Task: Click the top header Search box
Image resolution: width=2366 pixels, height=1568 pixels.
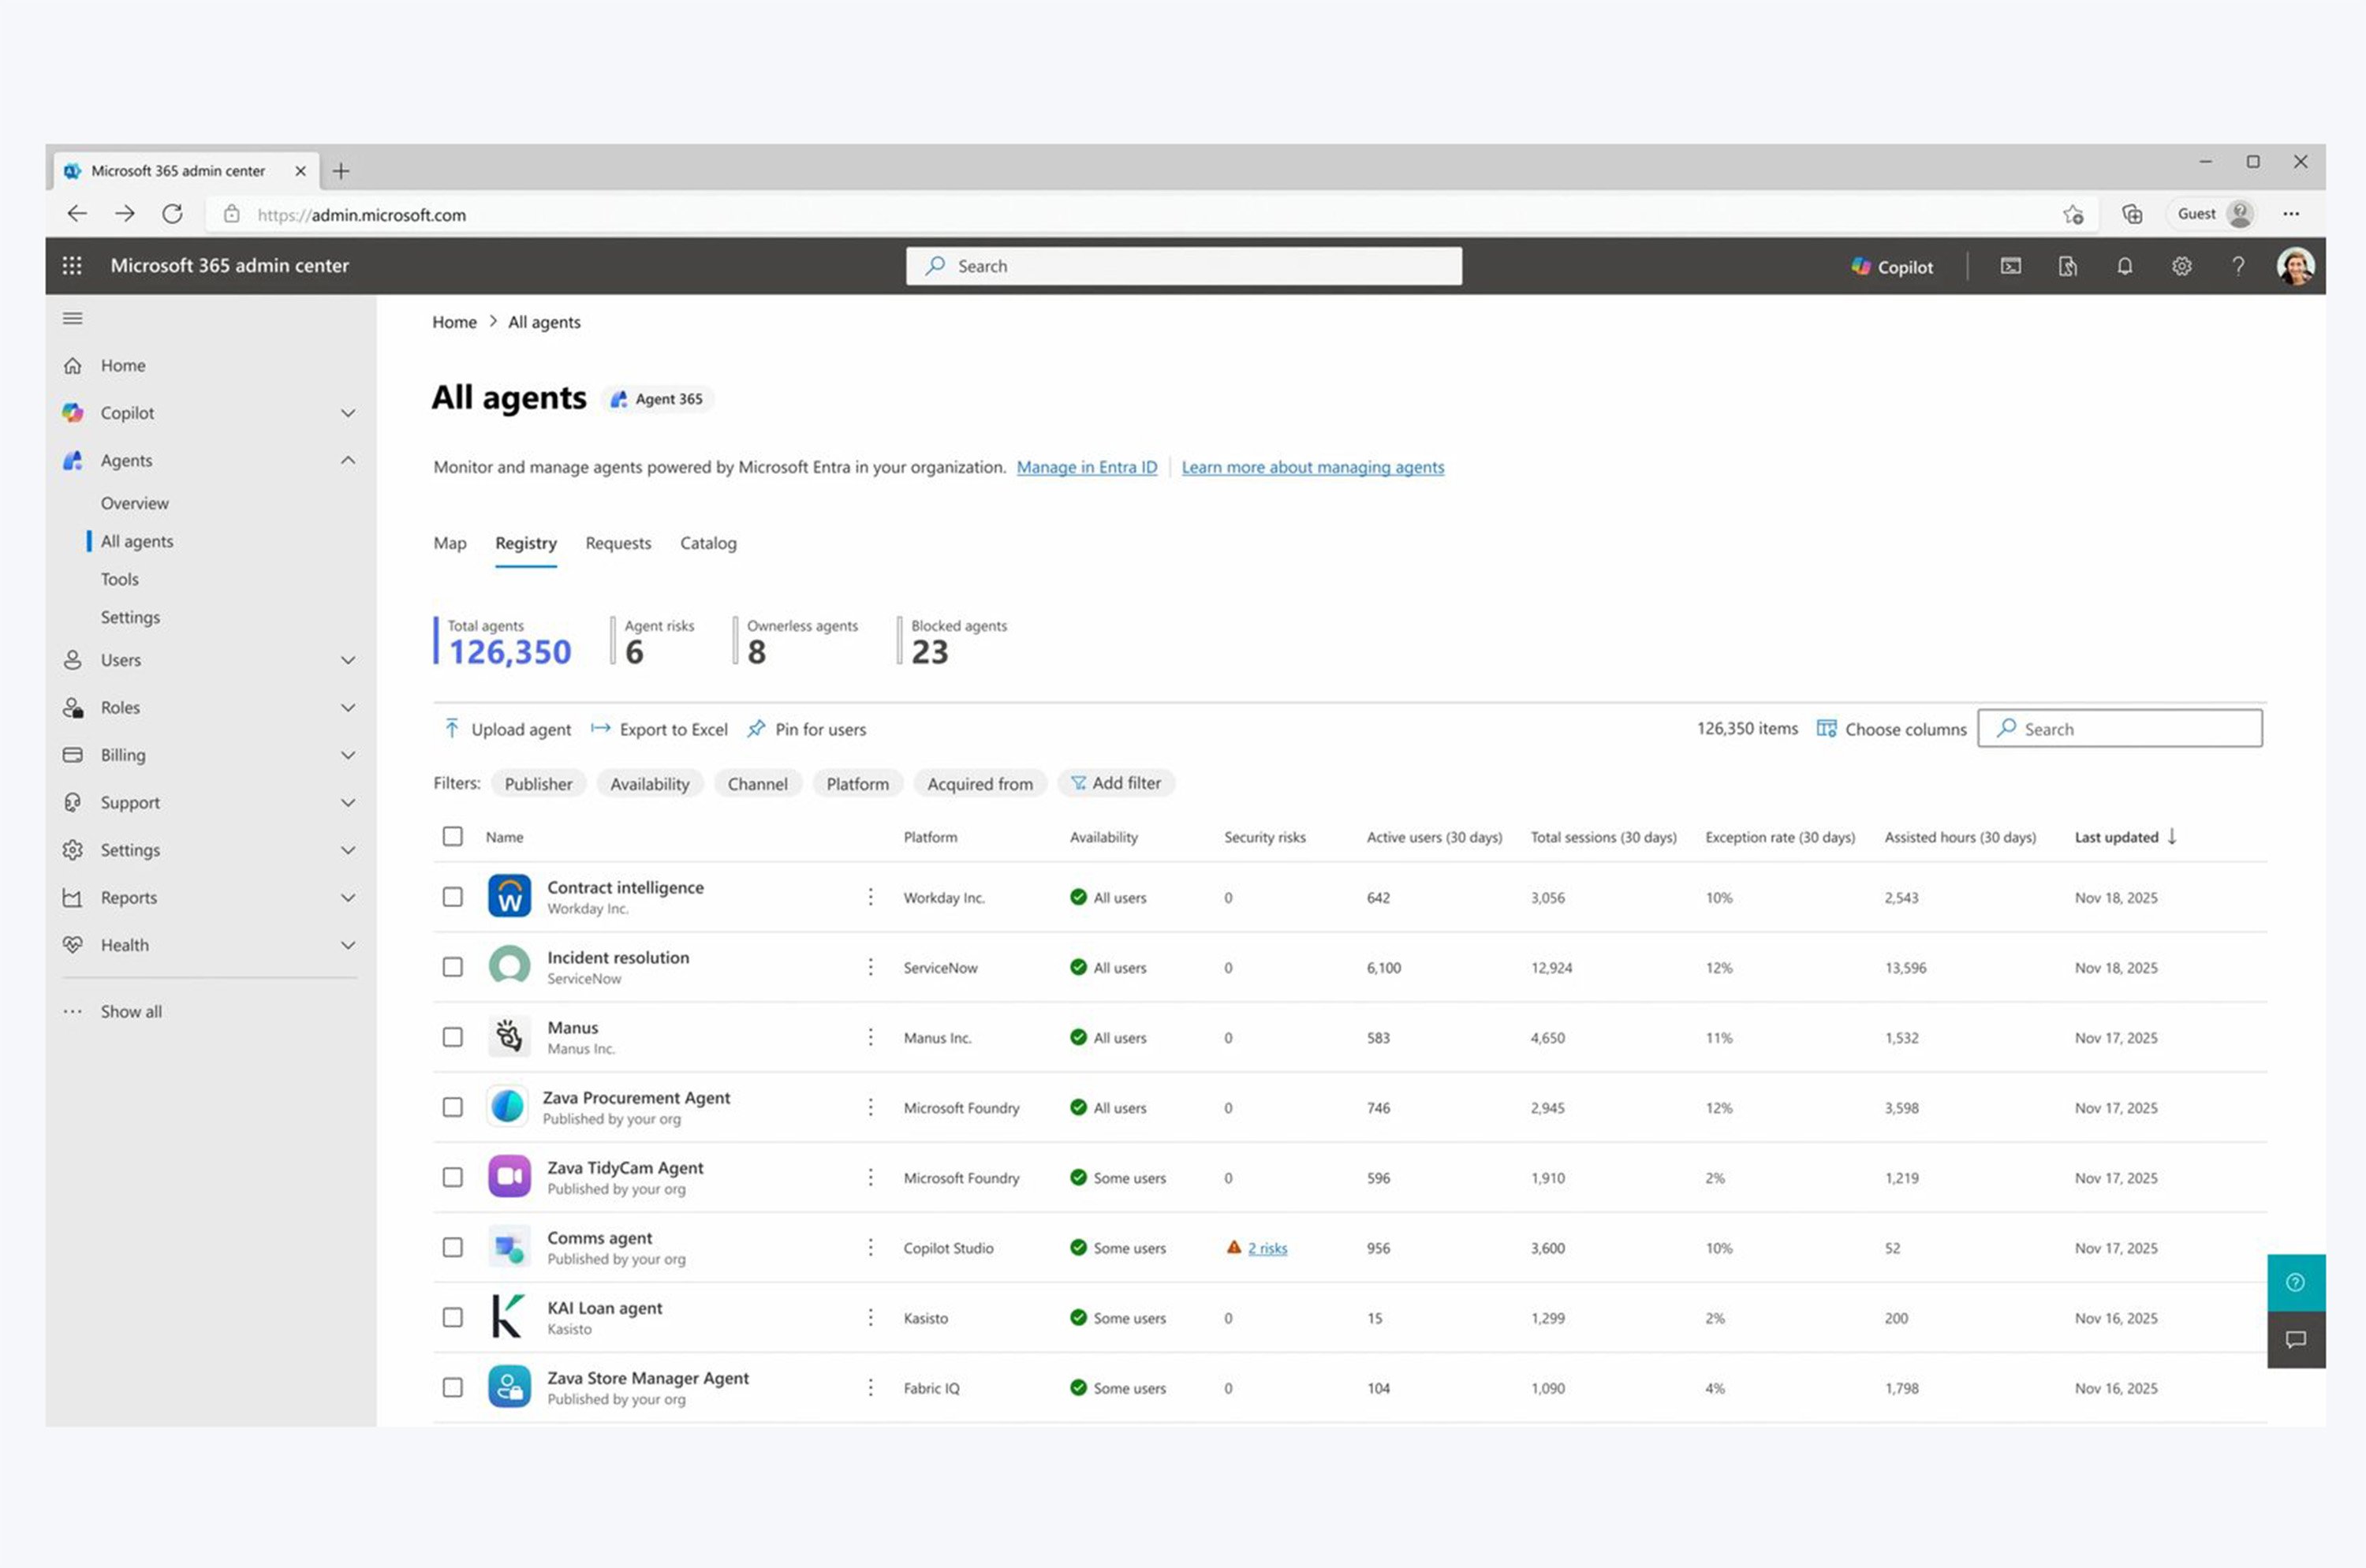Action: [x=1183, y=266]
